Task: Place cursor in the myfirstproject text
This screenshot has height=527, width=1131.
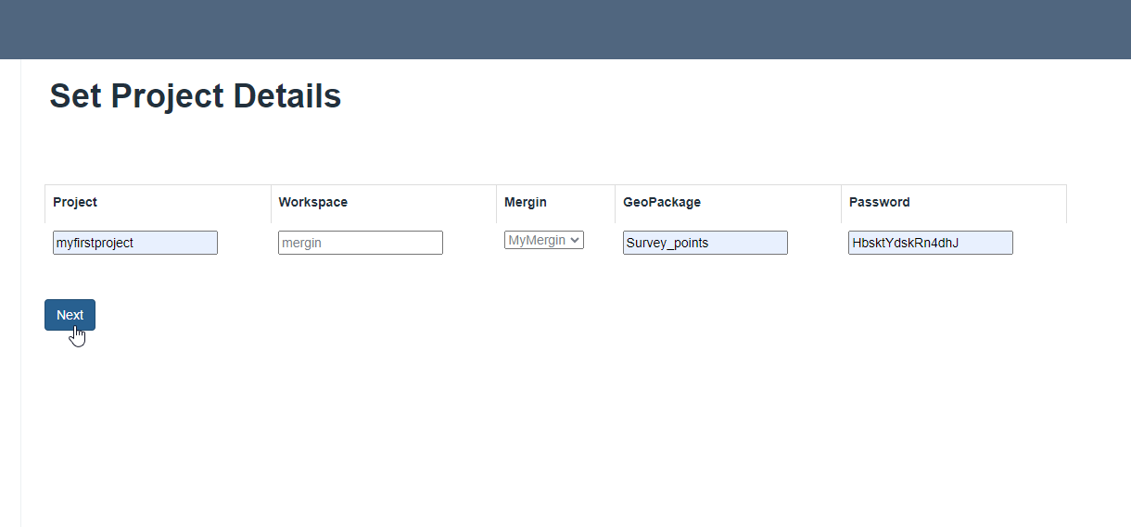Action: click(x=95, y=243)
